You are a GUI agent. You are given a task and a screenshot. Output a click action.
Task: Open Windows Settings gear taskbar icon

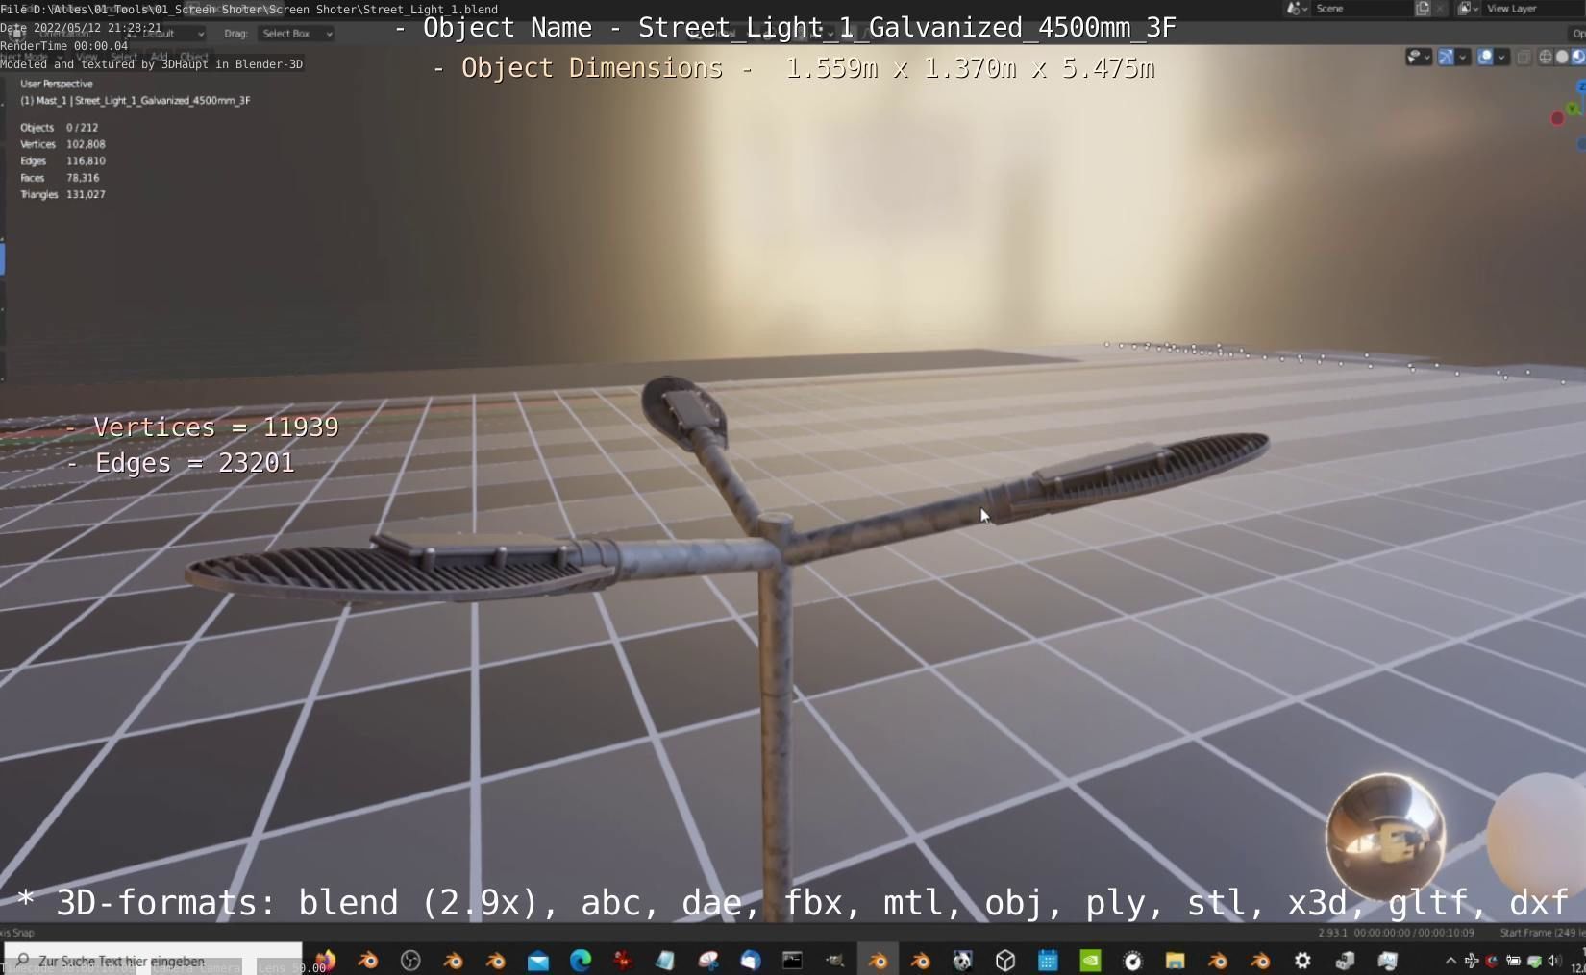click(x=1302, y=960)
